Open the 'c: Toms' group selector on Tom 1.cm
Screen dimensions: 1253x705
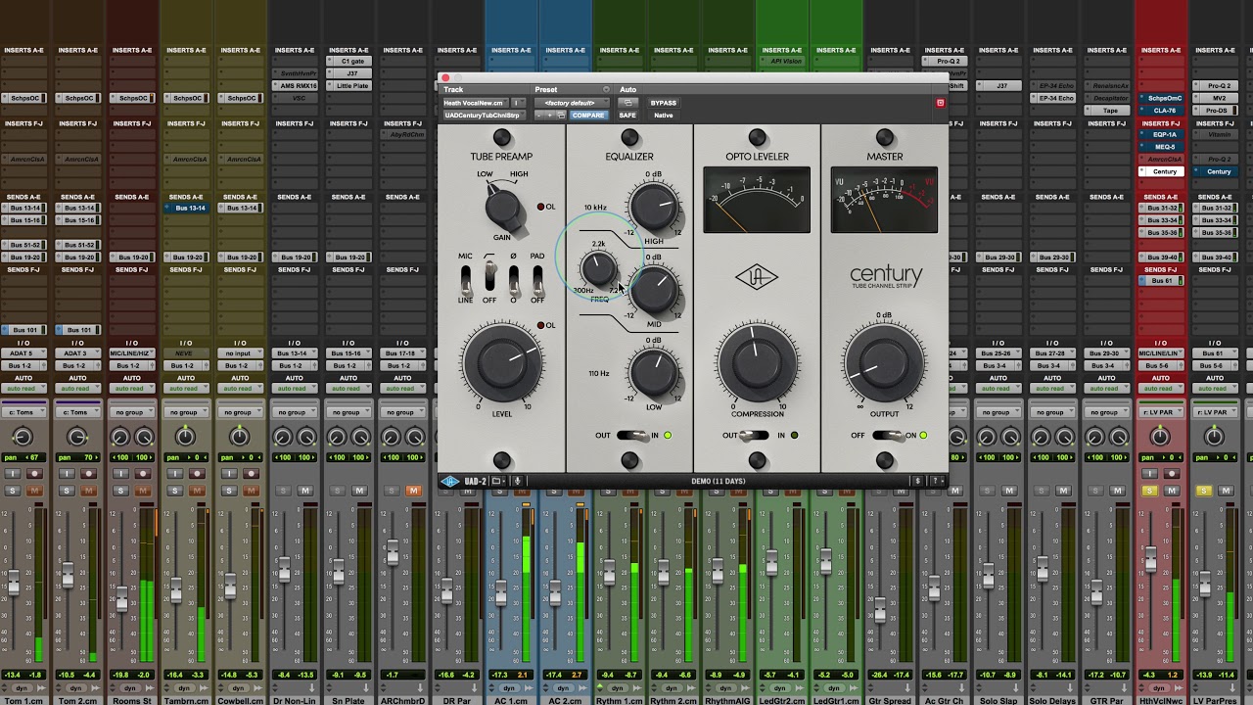tap(22, 412)
